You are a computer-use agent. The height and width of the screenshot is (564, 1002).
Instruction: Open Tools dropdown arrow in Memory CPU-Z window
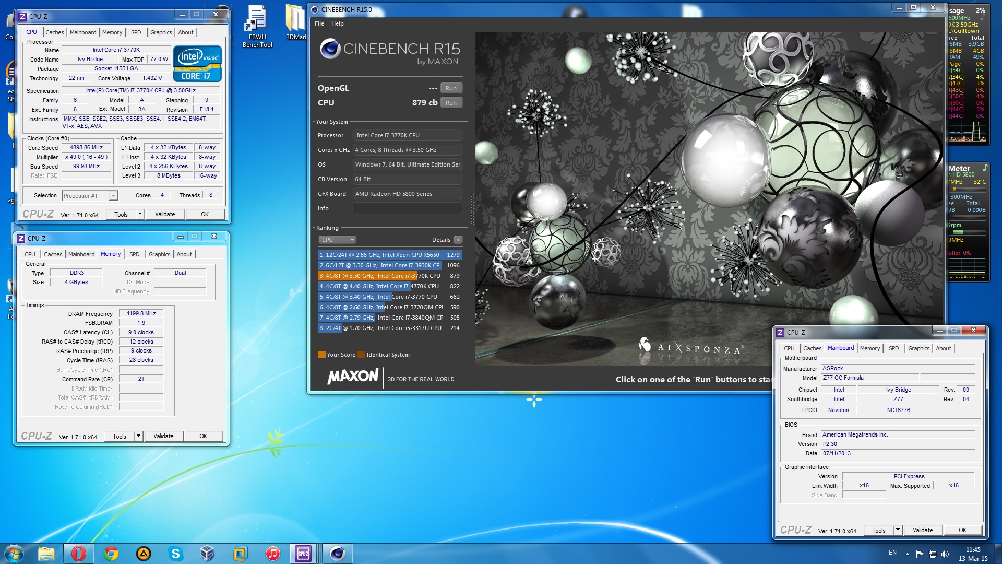tap(138, 436)
